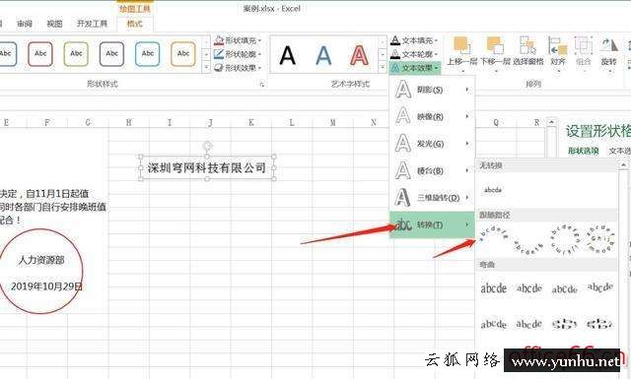The width and height of the screenshot is (631, 379).
Task: Select first abcde warp in second 弯曲 row
Action: click(493, 324)
